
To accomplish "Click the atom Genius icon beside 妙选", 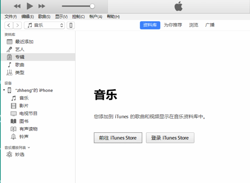I will point(9,154).
